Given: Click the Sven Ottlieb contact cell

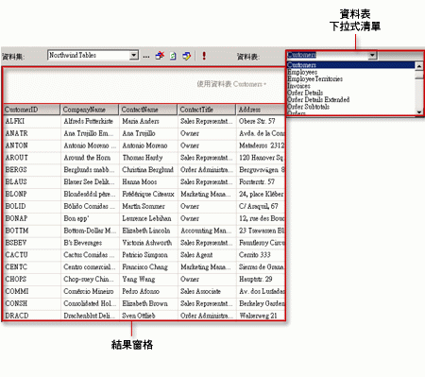Looking at the screenshot, I should point(148,316).
